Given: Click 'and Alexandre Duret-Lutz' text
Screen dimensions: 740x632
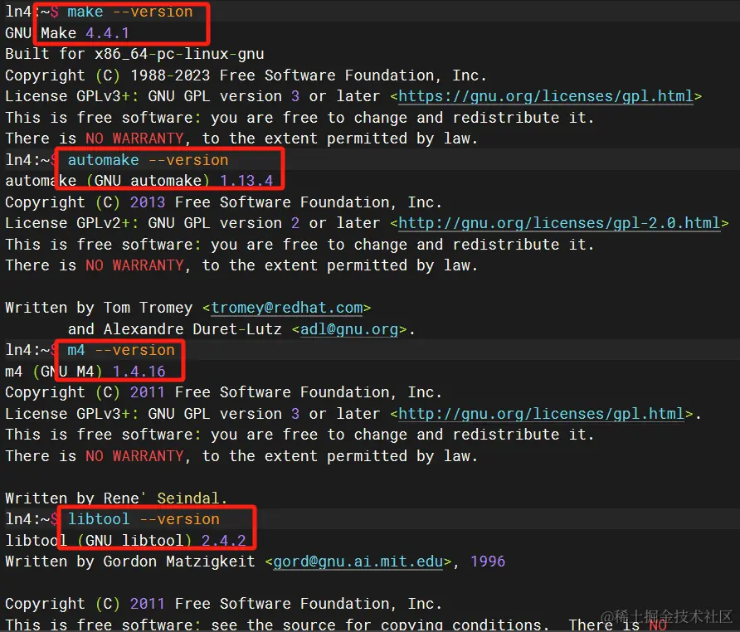Looking at the screenshot, I should [174, 329].
